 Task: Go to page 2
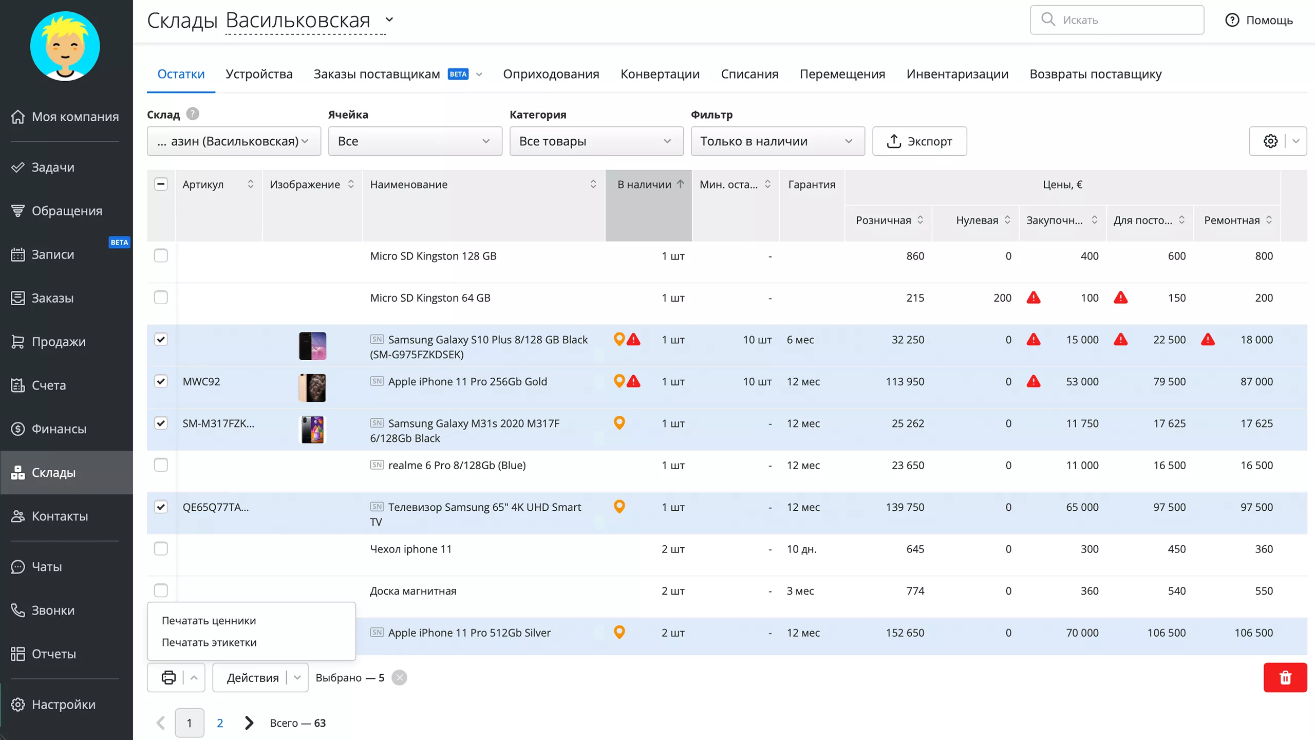pos(220,723)
